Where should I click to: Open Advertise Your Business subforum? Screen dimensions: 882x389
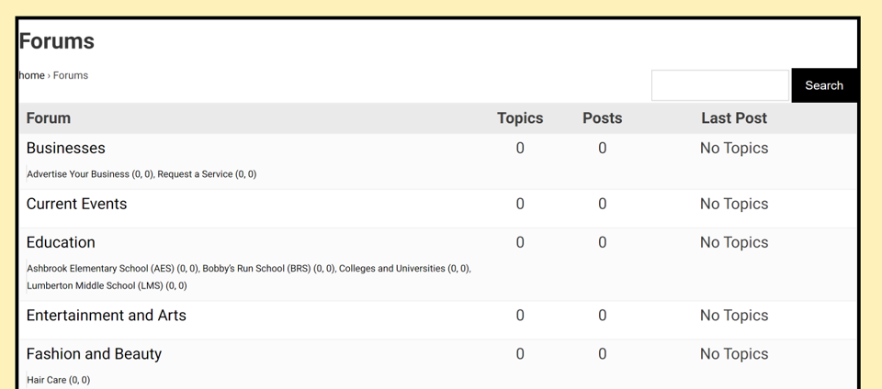point(78,174)
